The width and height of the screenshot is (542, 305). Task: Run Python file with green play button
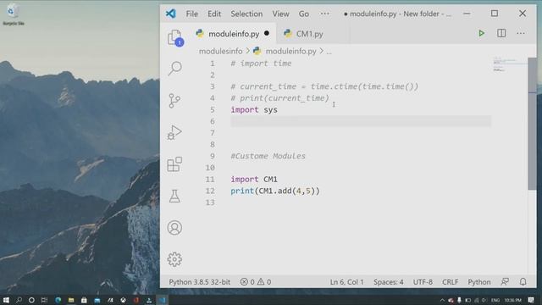481,34
